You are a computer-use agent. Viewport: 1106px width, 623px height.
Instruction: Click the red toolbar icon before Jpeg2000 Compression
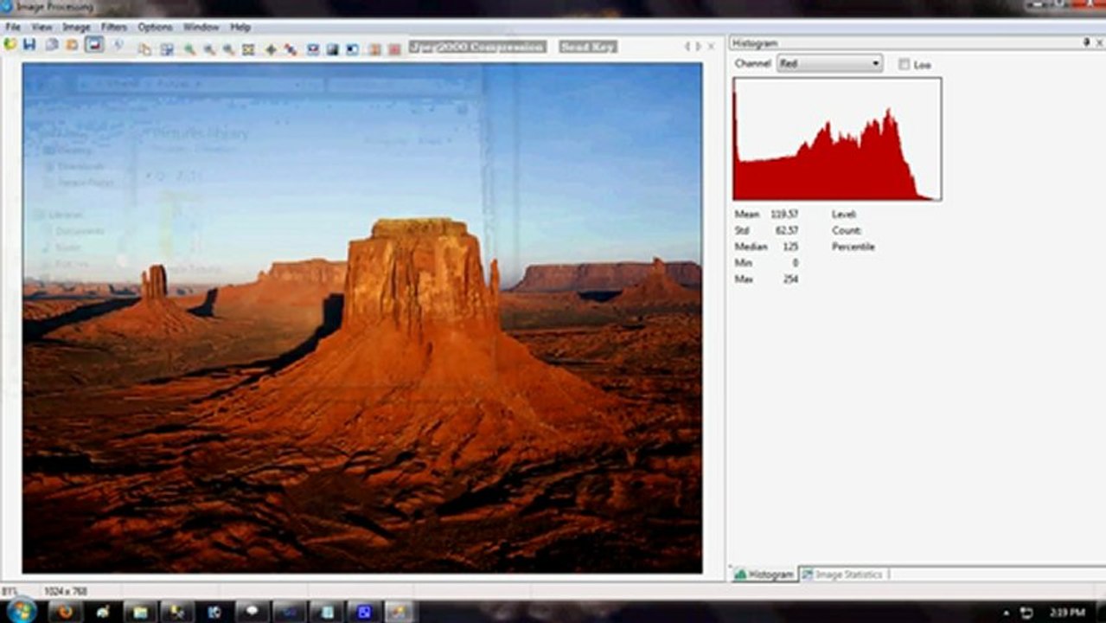(394, 49)
